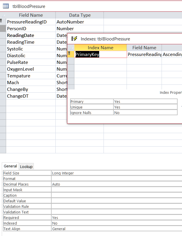Click the Validation Text property field

click(117, 212)
